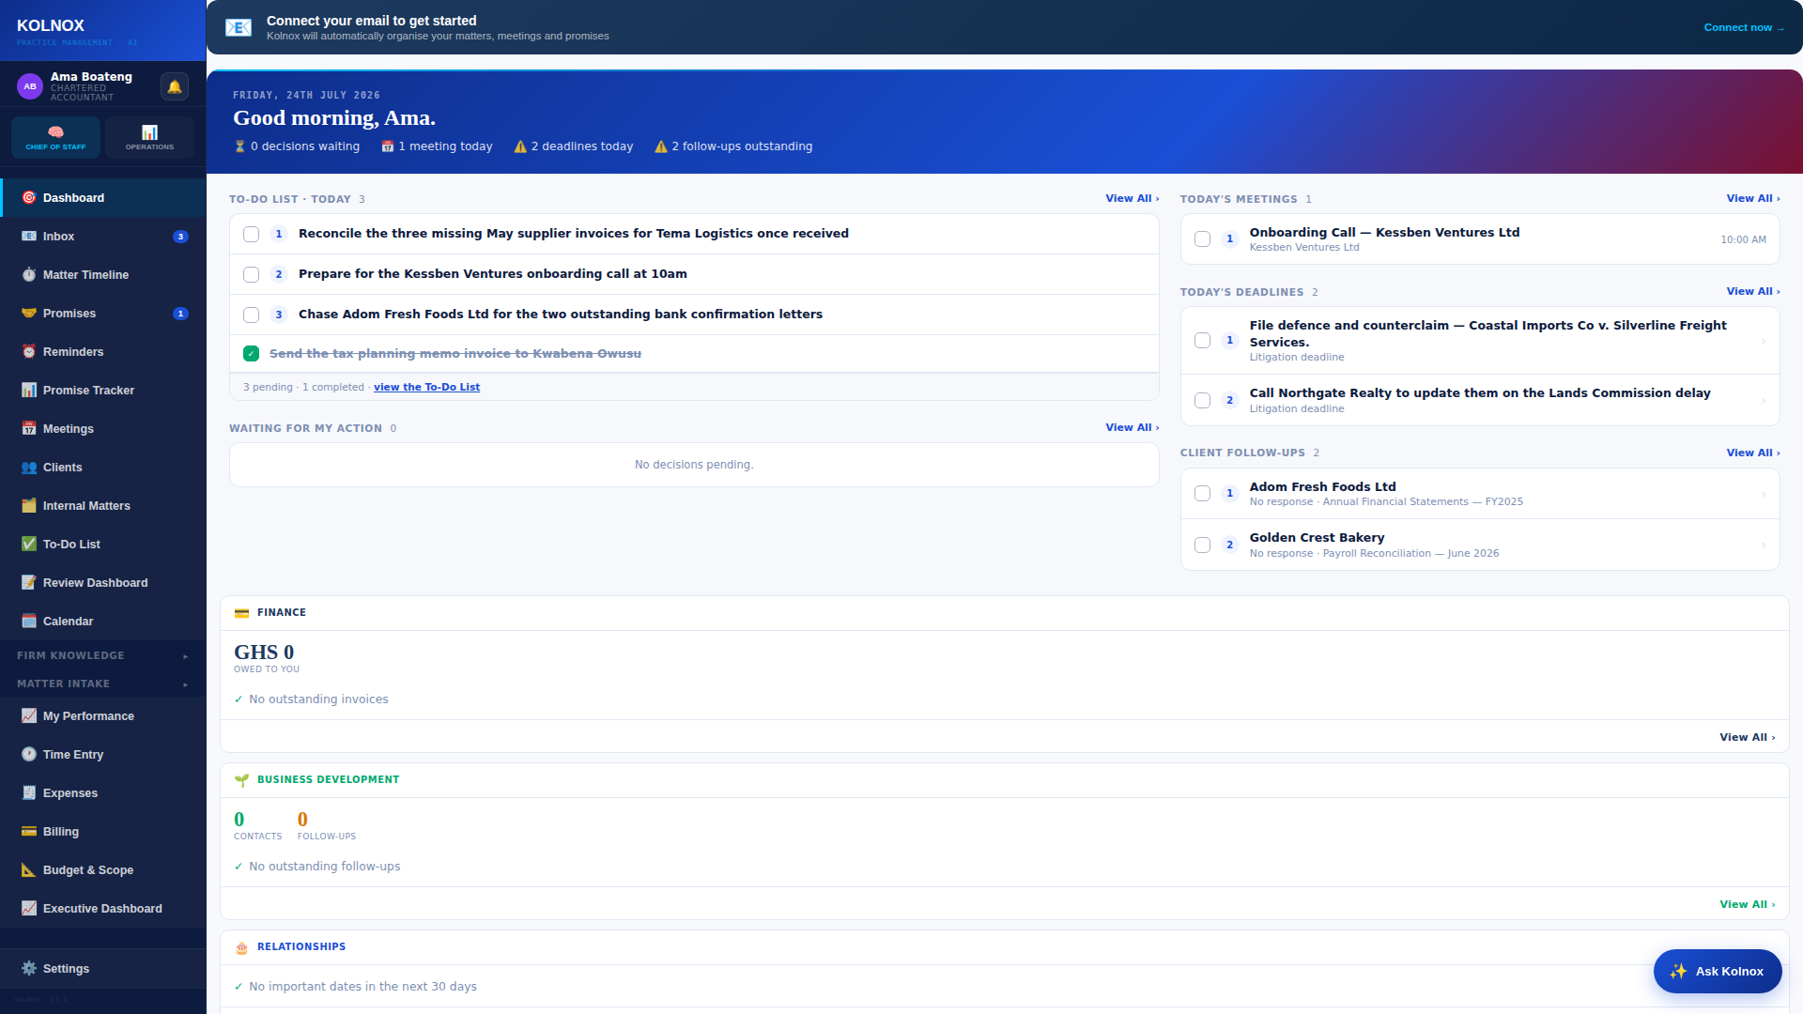The width and height of the screenshot is (1803, 1014).
Task: Open the Golden Crest Bakery follow-up chevron
Action: point(1764,545)
